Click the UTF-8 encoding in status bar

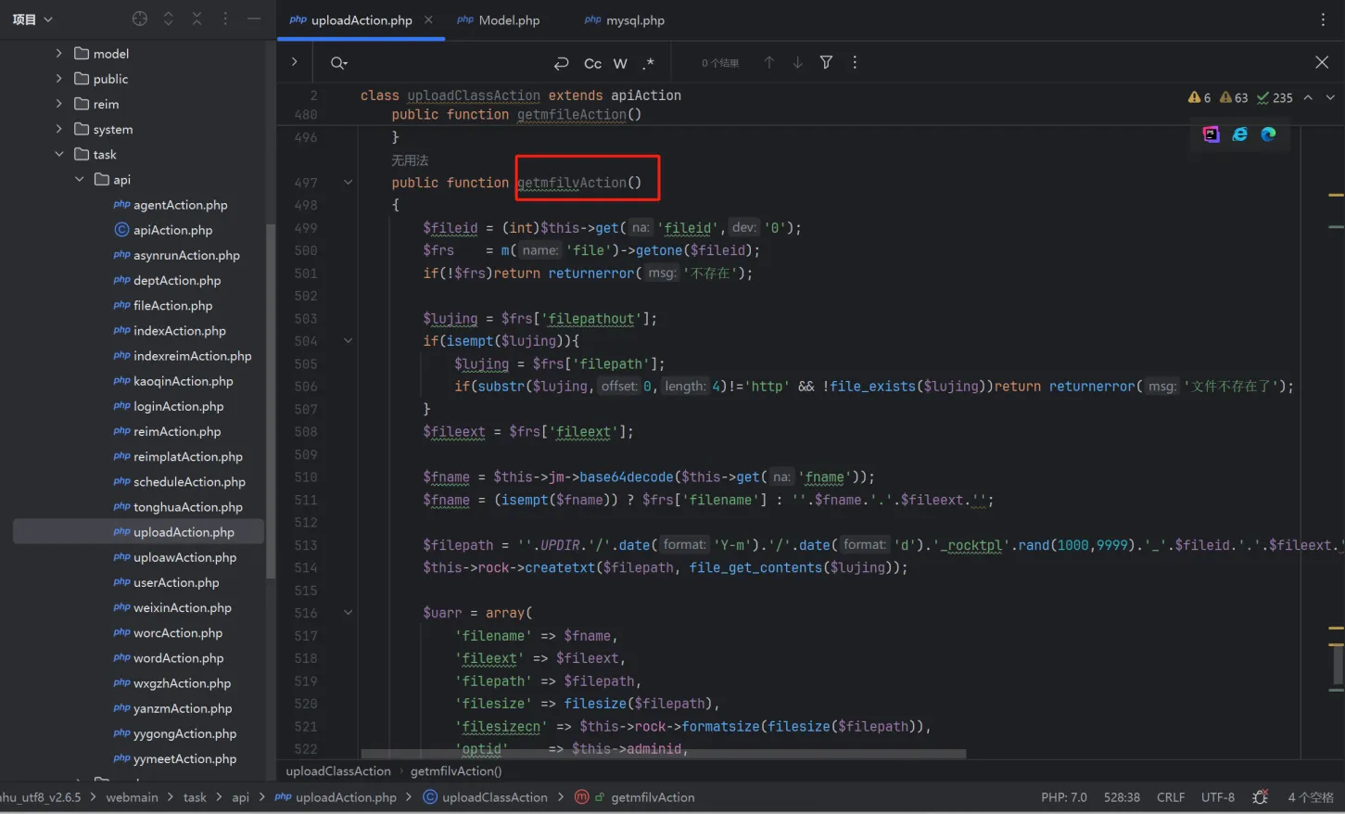[x=1217, y=797]
